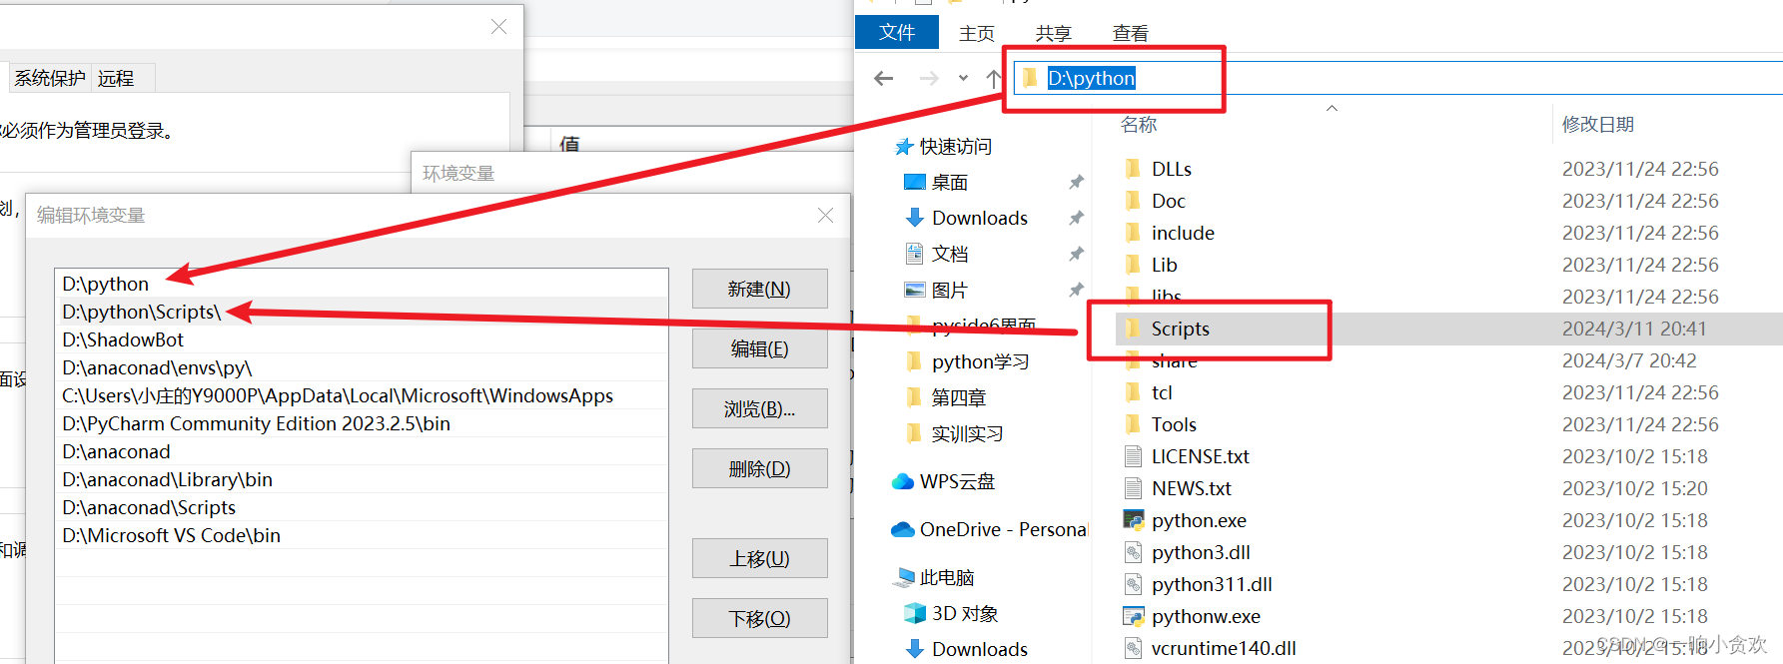1783x664 pixels.
Task: Click the Forward arrow in File Explorer
Action: tap(929, 78)
